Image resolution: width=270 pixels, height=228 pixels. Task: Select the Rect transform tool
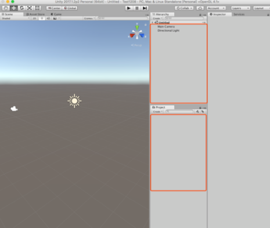click(37, 8)
